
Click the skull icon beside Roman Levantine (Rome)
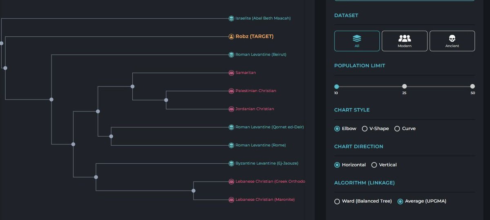click(x=231, y=145)
